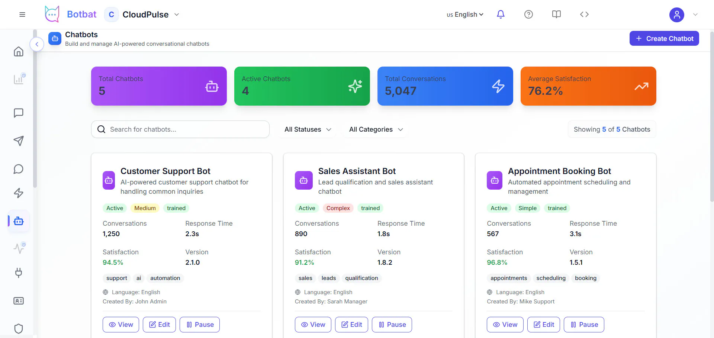Click the Average Satisfaction stat card
Image resolution: width=714 pixels, height=338 pixels.
[588, 86]
